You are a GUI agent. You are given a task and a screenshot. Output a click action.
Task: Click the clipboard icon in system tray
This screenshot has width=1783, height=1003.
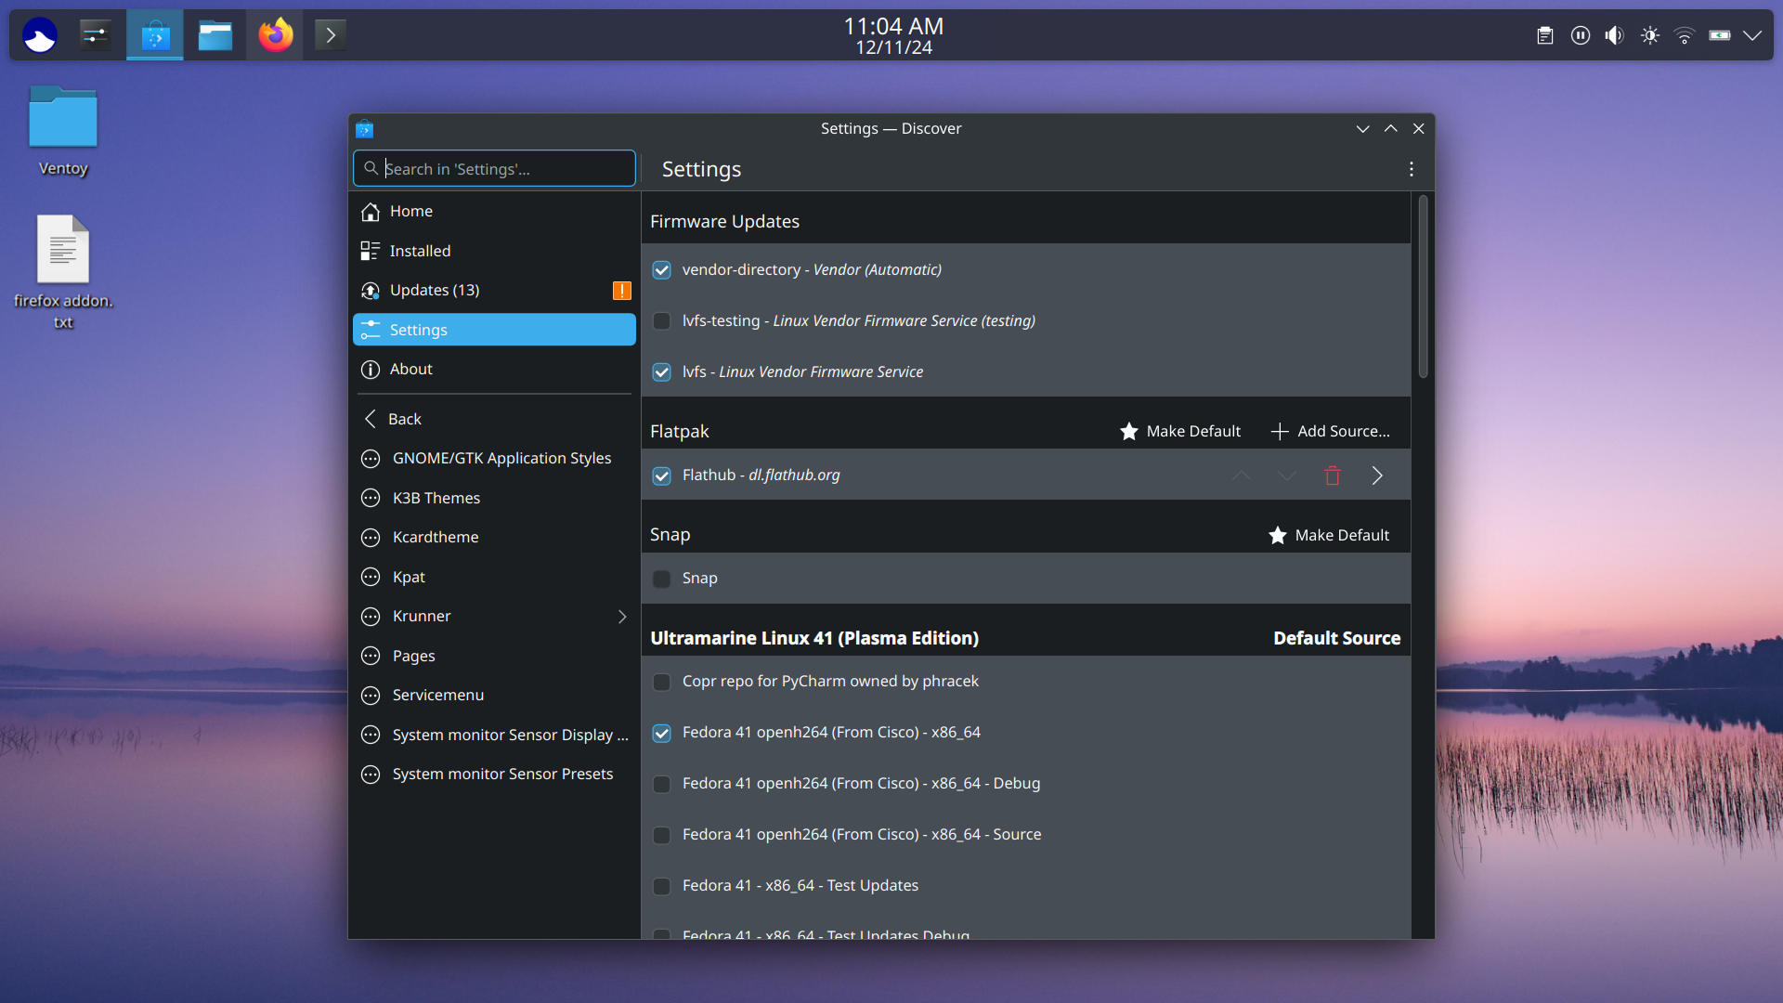click(1545, 35)
